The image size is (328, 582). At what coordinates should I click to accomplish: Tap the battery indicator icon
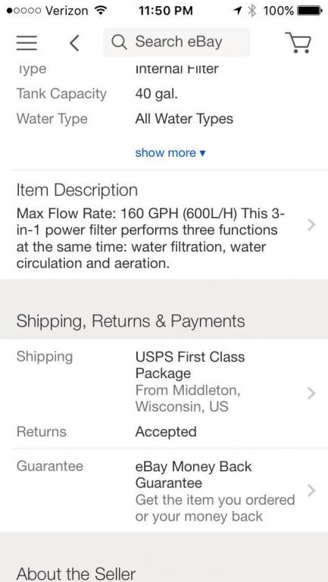click(310, 11)
